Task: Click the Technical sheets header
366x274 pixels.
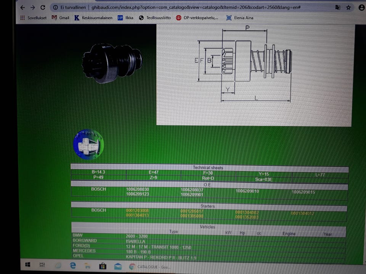Action: (x=208, y=168)
